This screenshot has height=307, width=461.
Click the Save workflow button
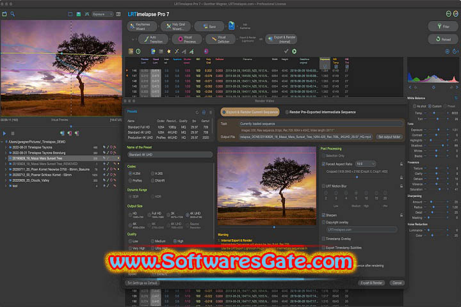coord(209,26)
